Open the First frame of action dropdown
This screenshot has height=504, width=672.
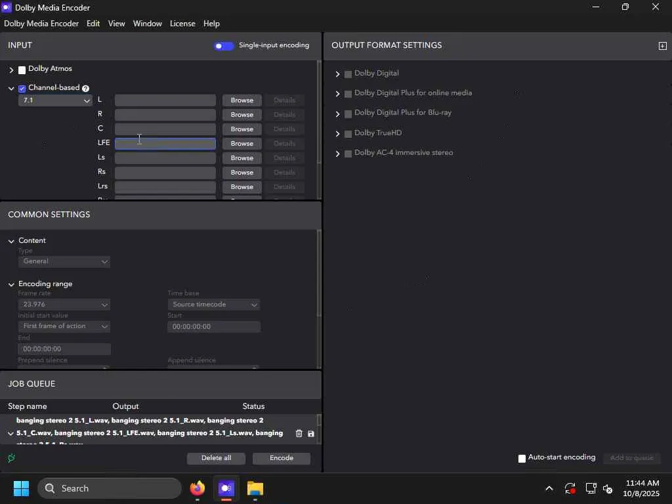(64, 326)
